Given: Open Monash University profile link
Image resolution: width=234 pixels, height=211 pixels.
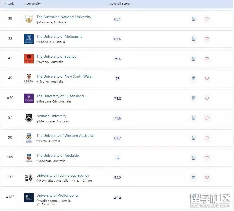Looking at the screenshot, I should [x=51, y=116].
